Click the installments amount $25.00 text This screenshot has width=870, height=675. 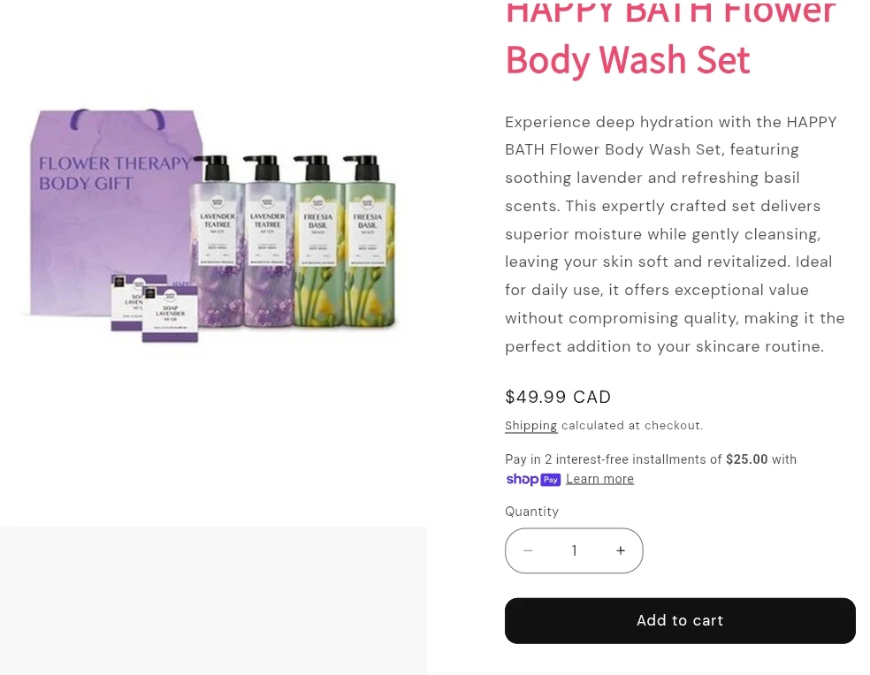(746, 459)
